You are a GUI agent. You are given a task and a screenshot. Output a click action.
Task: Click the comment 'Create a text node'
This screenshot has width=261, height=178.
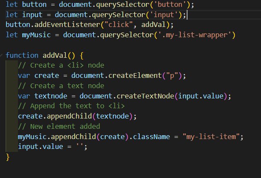click(x=61, y=86)
